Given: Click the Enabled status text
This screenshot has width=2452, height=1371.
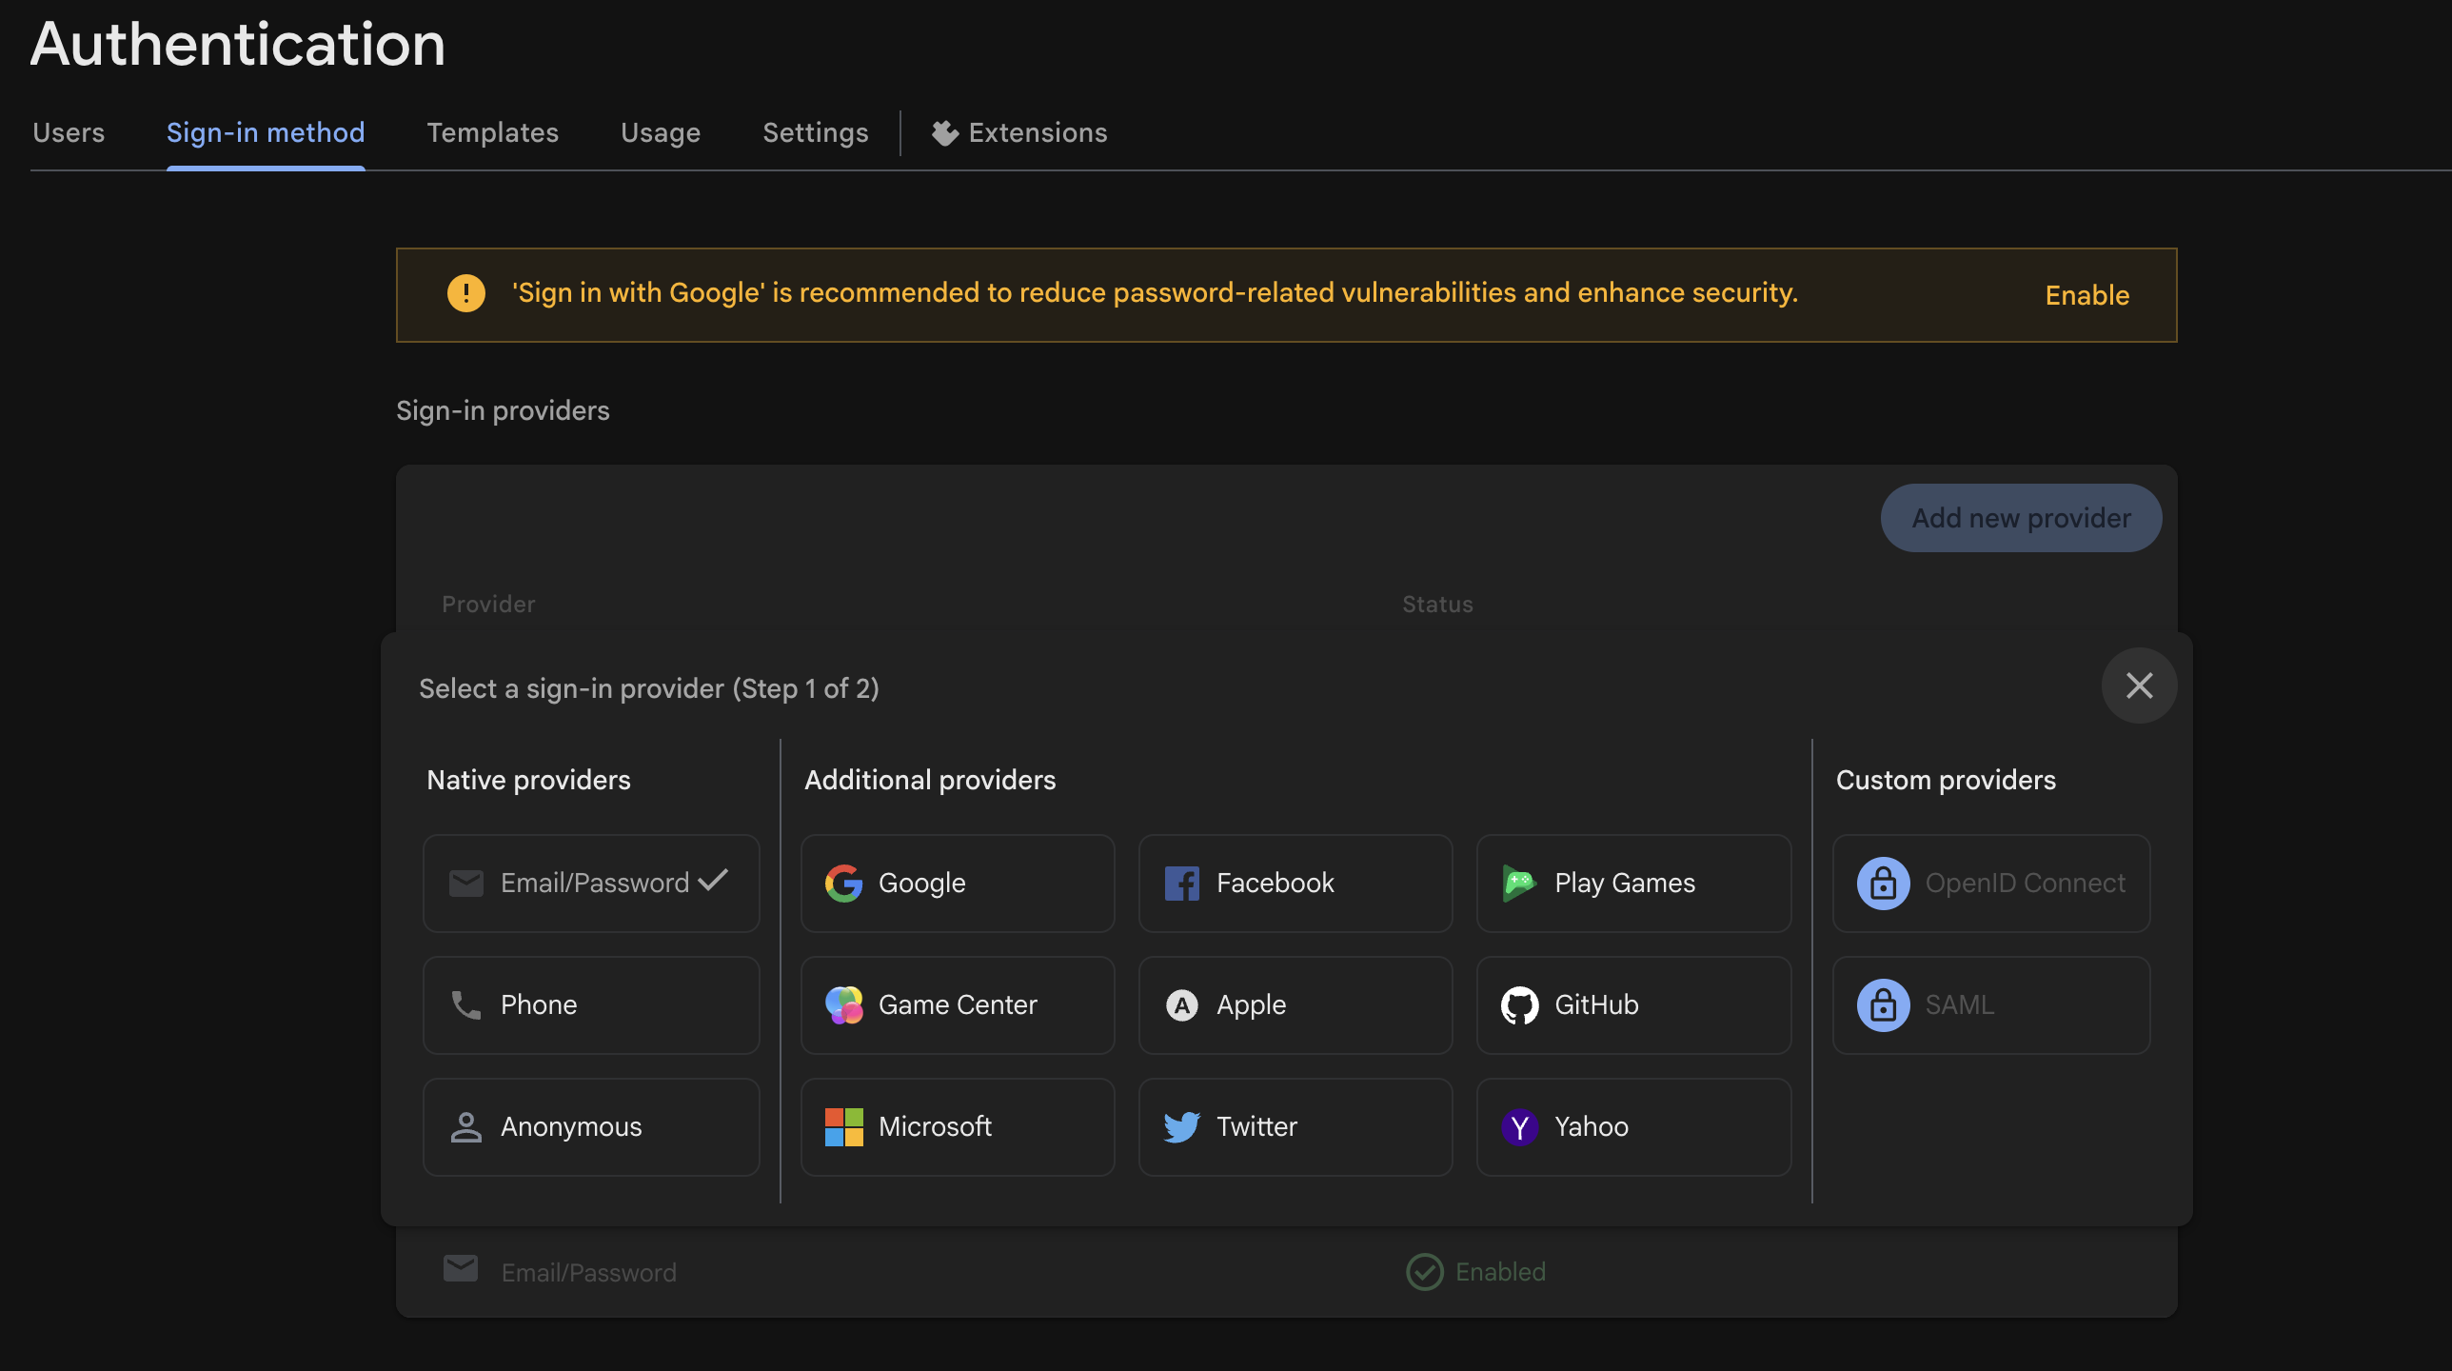Looking at the screenshot, I should coord(1500,1272).
